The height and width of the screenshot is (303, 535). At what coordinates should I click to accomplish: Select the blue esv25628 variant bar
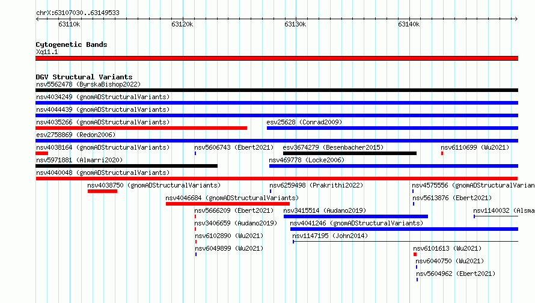(393, 128)
